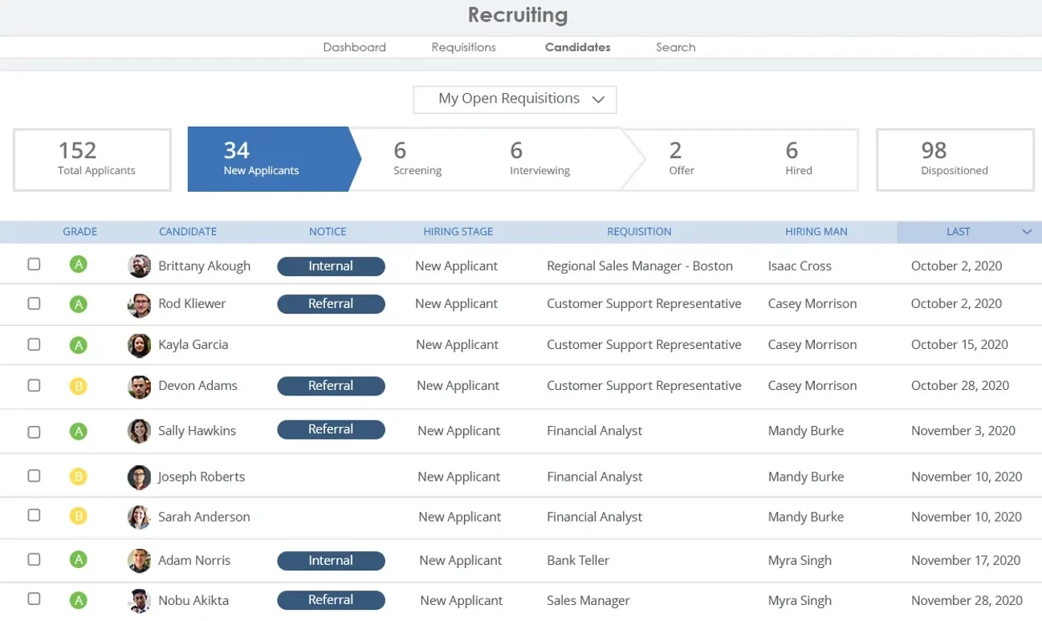Image resolution: width=1042 pixels, height=621 pixels.
Task: Switch to the Requisitions tab
Action: point(463,47)
